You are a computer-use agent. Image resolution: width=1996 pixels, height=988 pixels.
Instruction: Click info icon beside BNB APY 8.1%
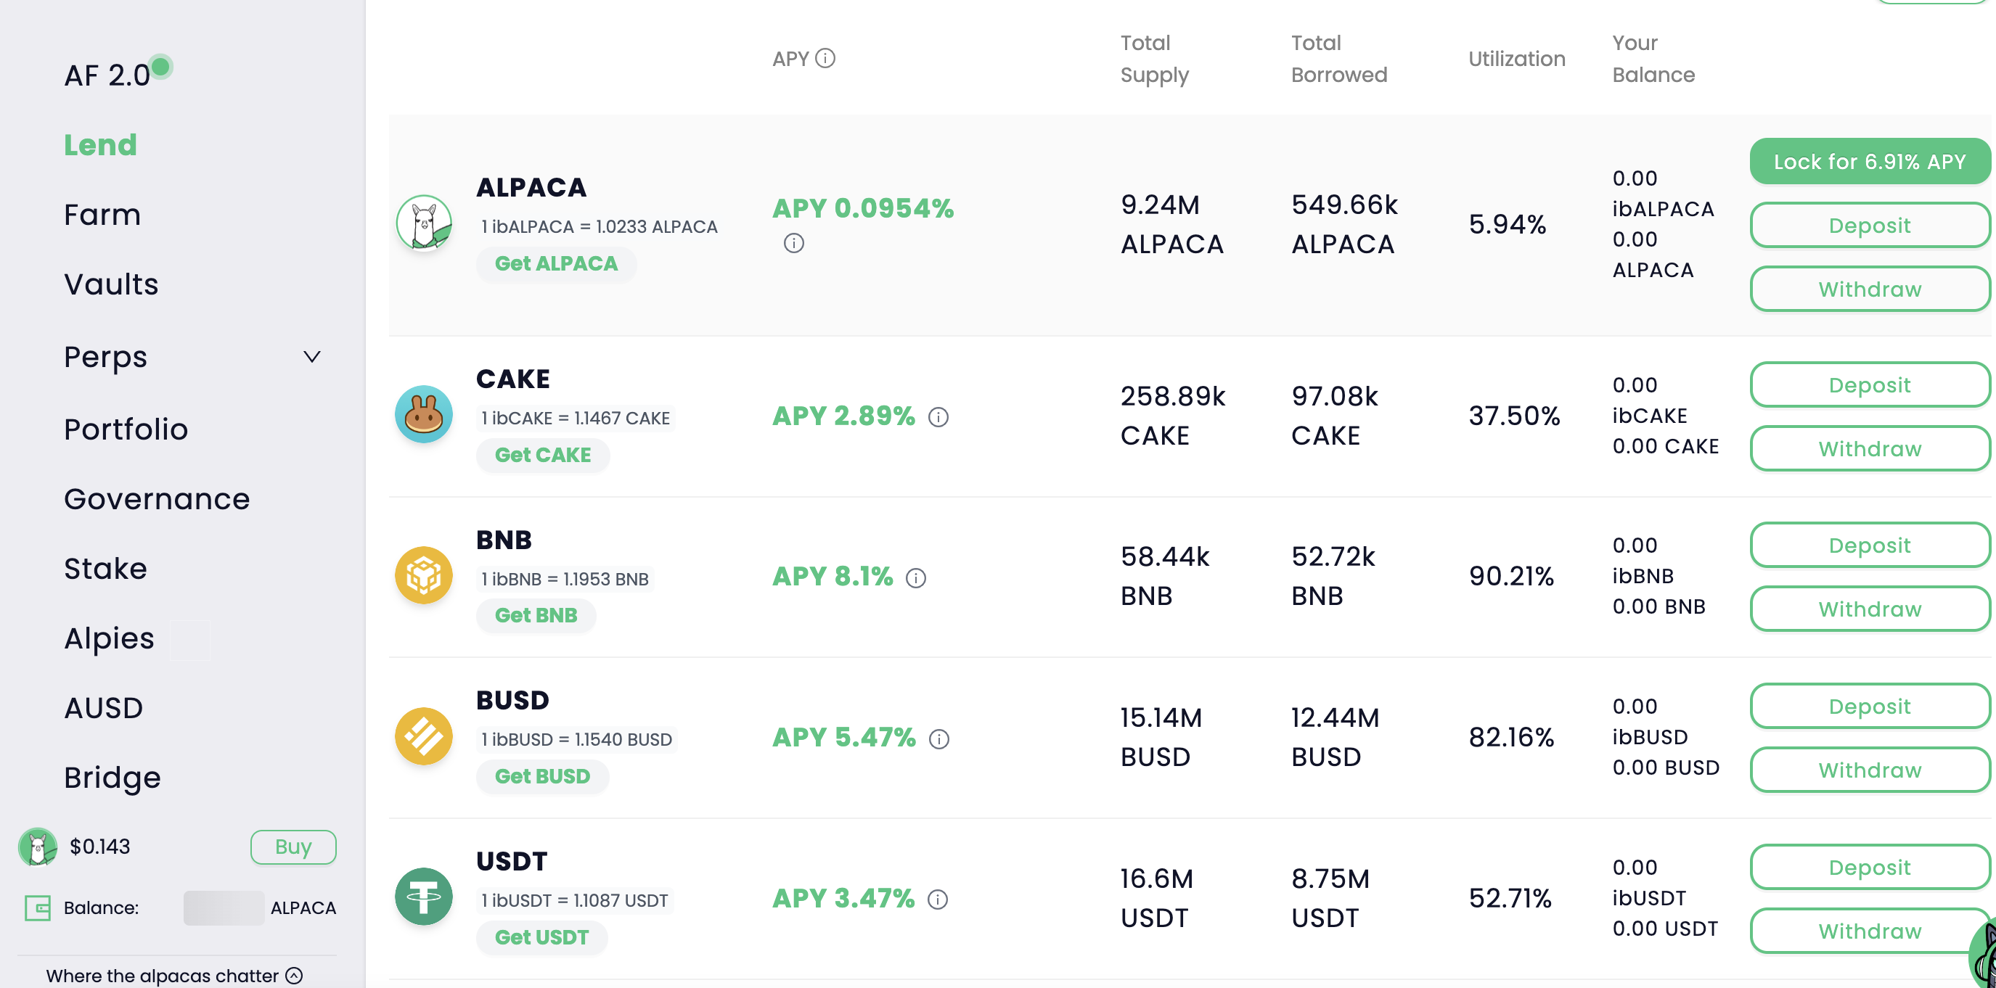click(916, 578)
